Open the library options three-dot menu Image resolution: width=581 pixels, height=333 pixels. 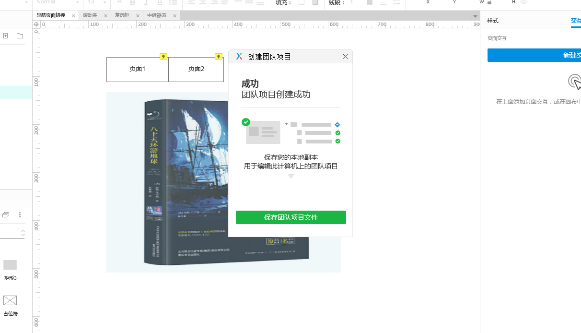[20, 215]
